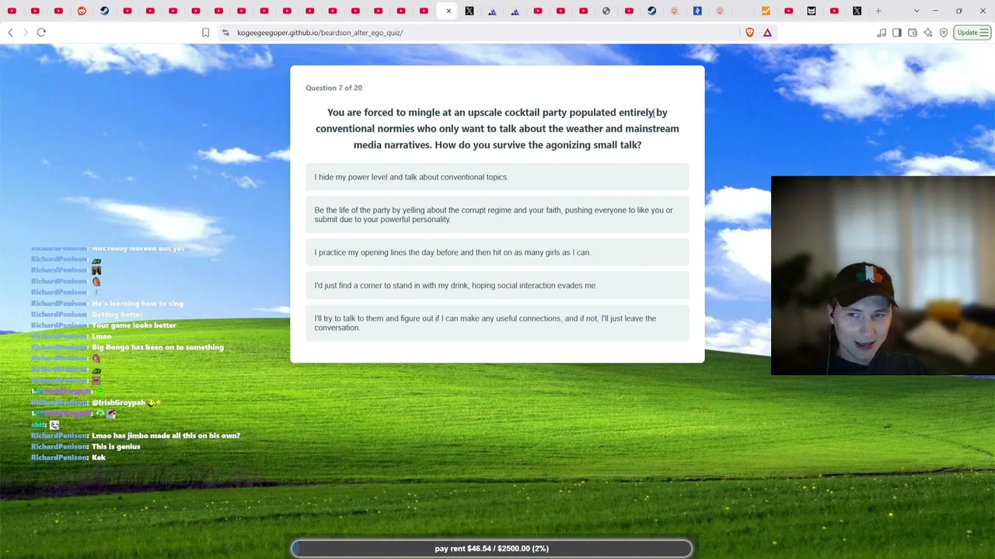This screenshot has width=995, height=559.
Task: Open Brave Rewards triangle icon
Action: [767, 33]
